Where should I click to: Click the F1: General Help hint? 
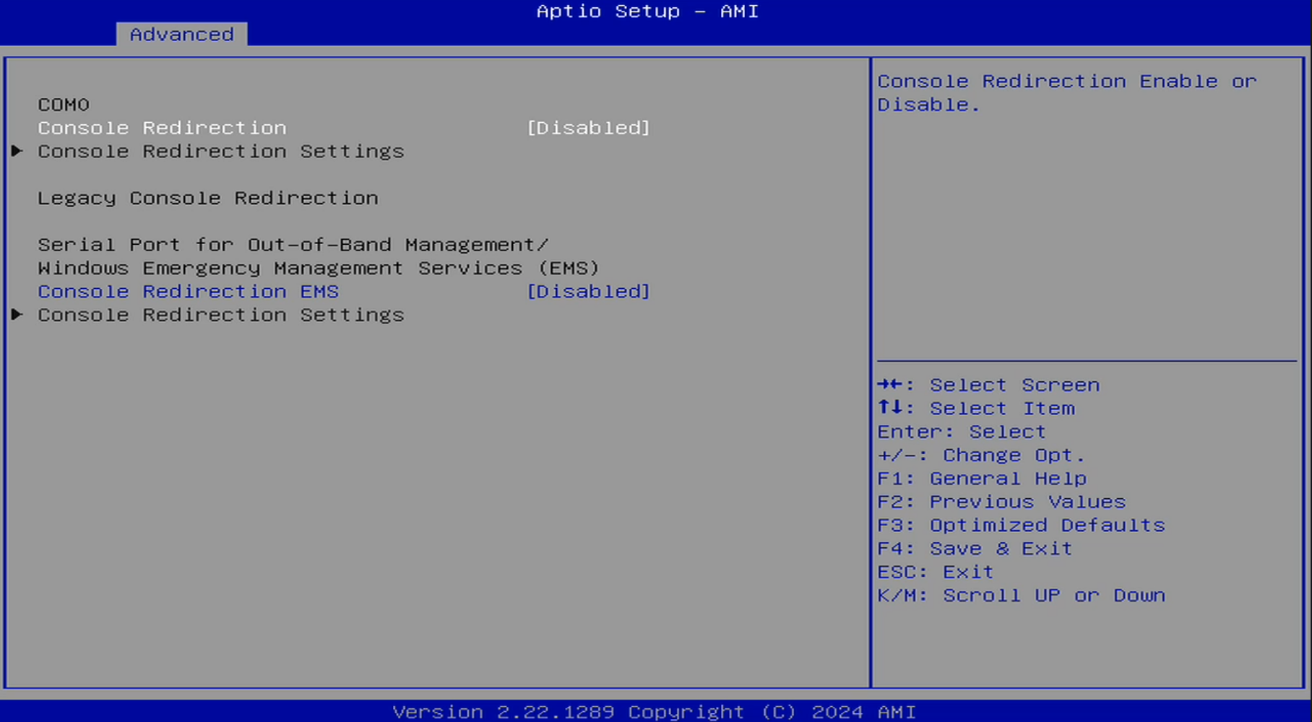tap(981, 479)
